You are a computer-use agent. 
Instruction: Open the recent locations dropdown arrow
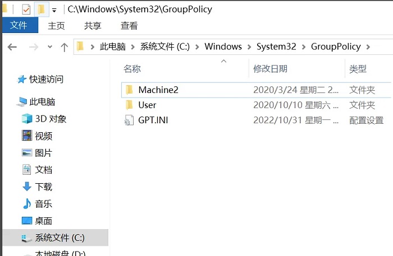(50, 47)
